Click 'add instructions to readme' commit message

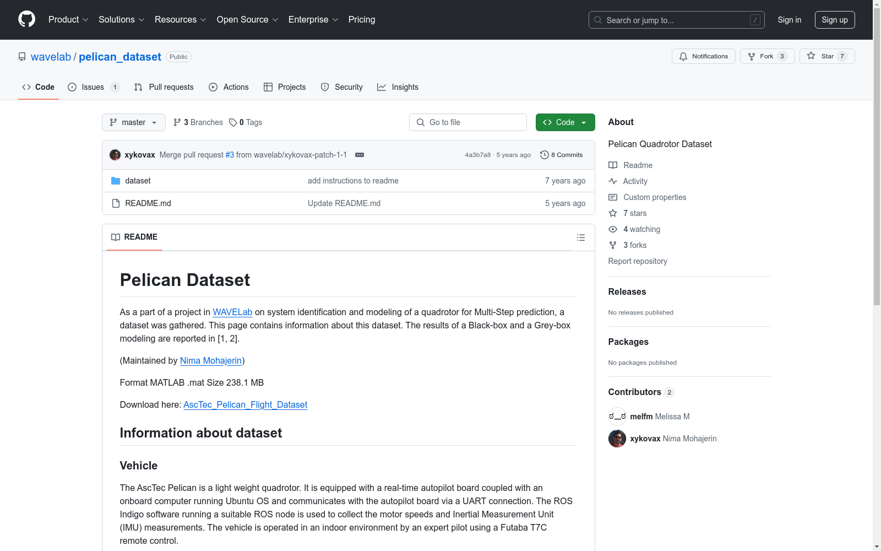(353, 181)
